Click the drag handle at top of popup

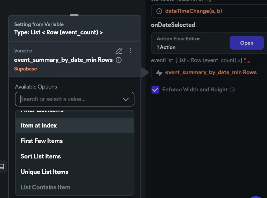click(74, 15)
